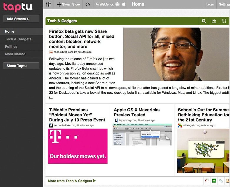This screenshot has width=230, height=187.
Task: Open the Firefox beta Share button article headline
Action: point(81,39)
